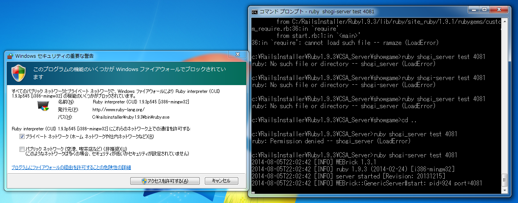The width and height of the screenshot is (518, 203).
Task: Maximize the Command Prompt window
Action: point(484,9)
